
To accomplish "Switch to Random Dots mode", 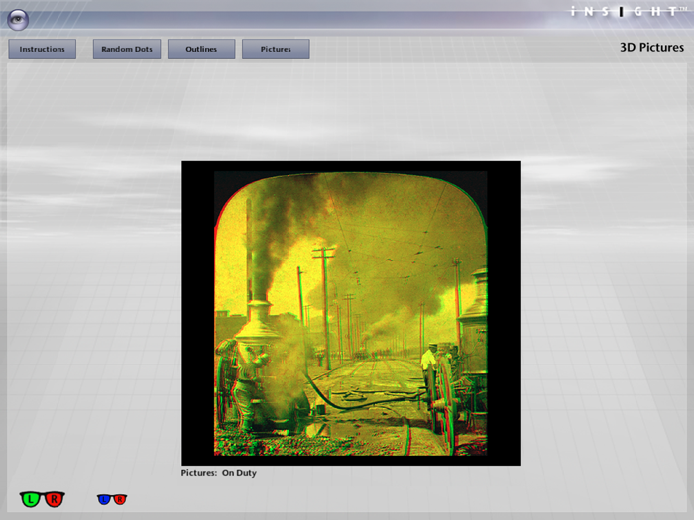I will click(x=127, y=49).
